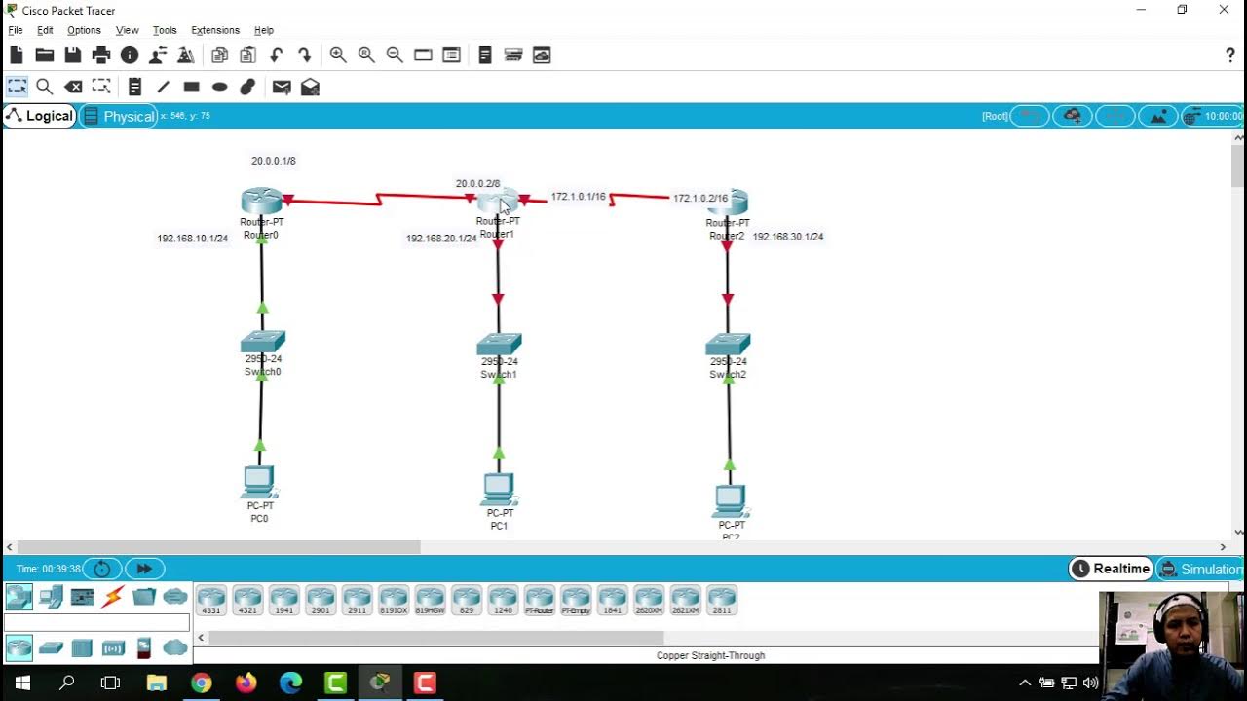
Task: Switch to Simulation mode
Action: click(1200, 569)
